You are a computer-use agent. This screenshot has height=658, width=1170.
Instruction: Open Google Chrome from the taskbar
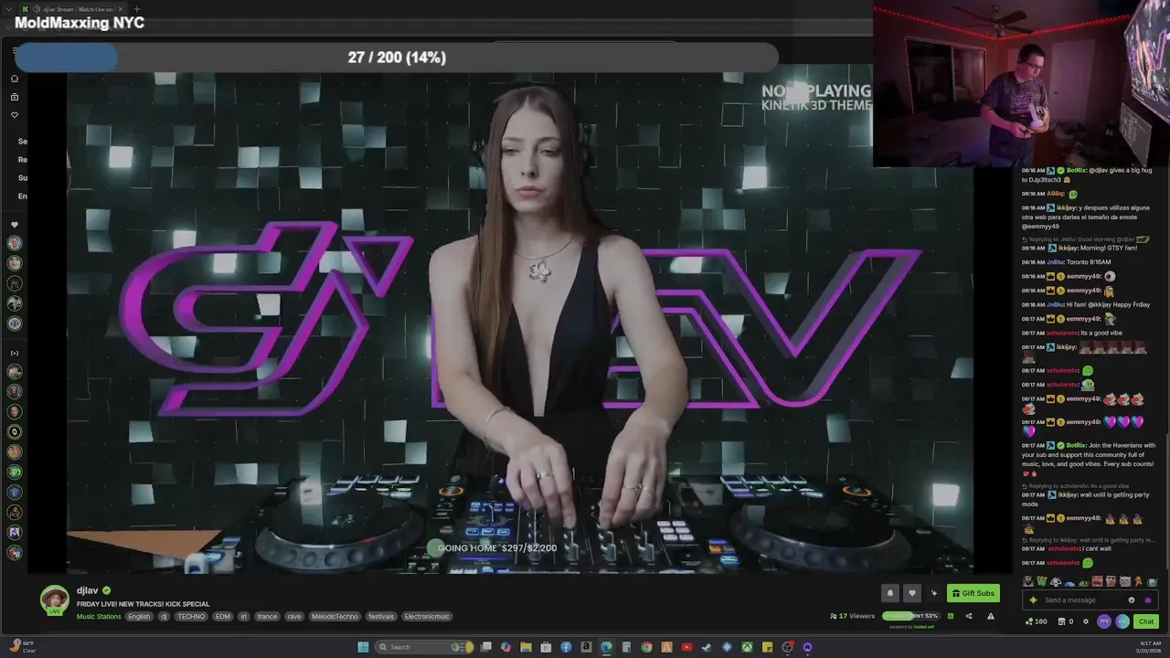pos(646,647)
